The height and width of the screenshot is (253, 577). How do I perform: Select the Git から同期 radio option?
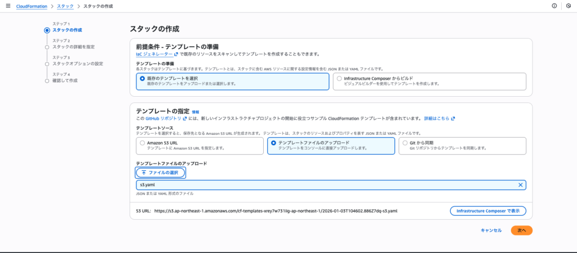(404, 143)
